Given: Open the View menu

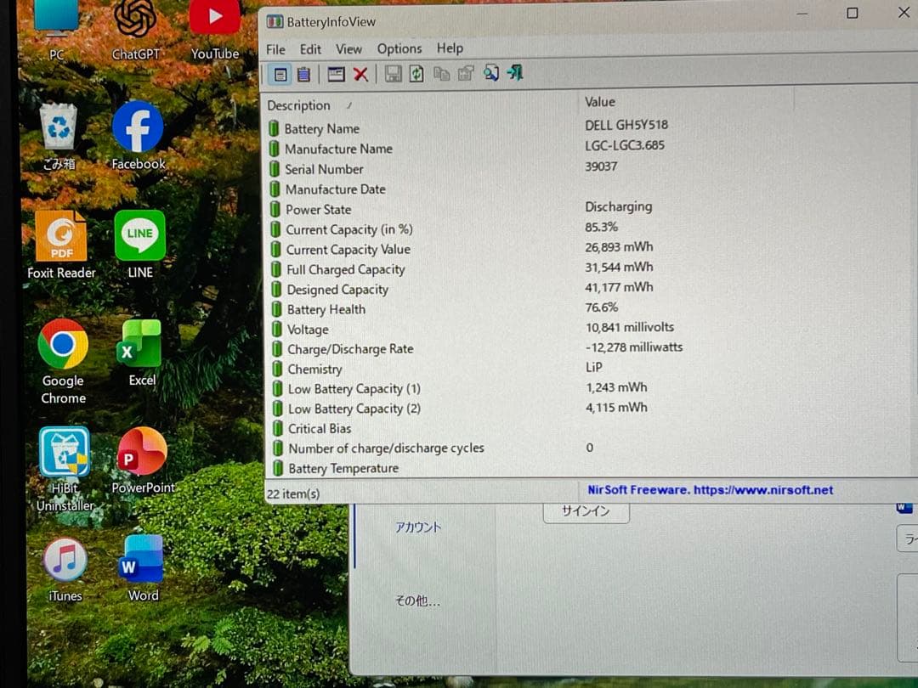Looking at the screenshot, I should tap(348, 48).
